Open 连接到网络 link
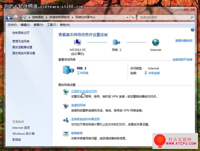The image size is (200, 151). [x=78, y=105]
